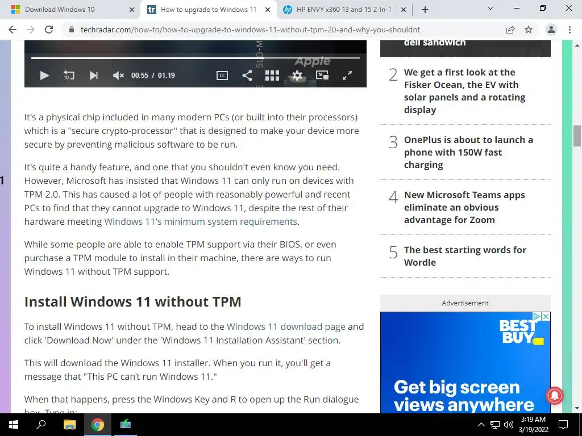Close the Download Windows 10 tab

click(132, 10)
